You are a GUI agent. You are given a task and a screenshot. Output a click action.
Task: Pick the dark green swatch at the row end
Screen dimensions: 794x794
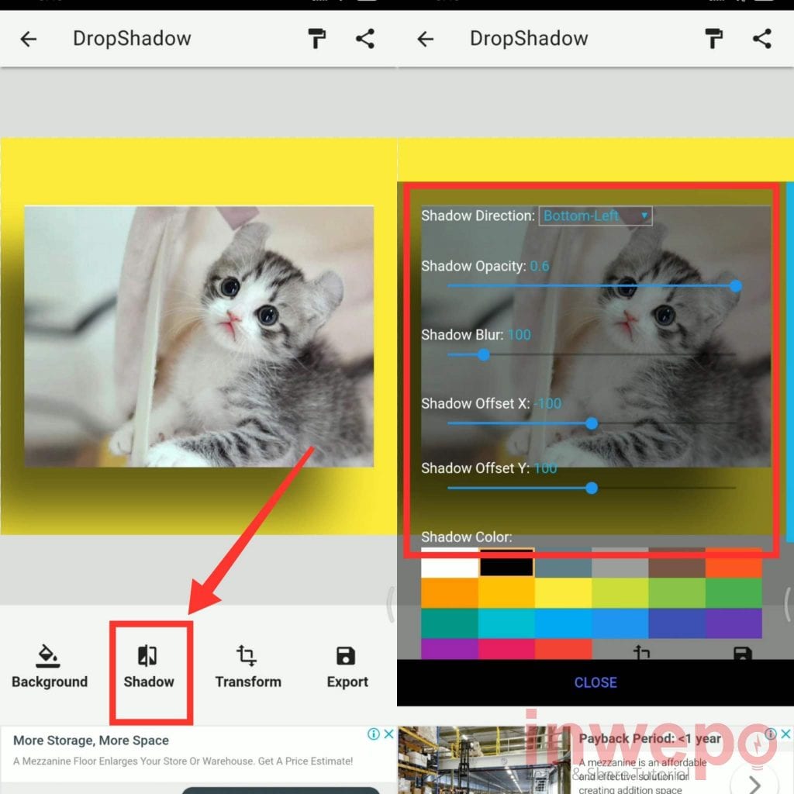734,593
